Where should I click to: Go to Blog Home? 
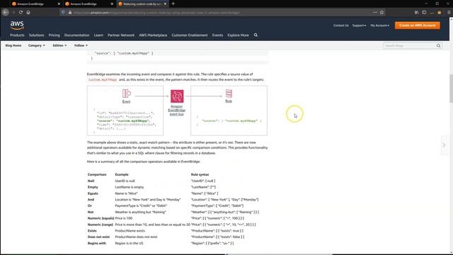tap(13, 45)
